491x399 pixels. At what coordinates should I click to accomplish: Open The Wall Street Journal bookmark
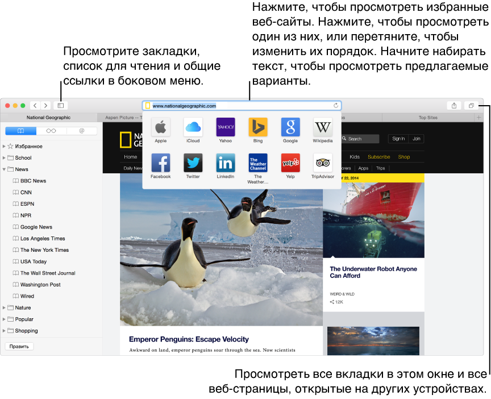44,273
